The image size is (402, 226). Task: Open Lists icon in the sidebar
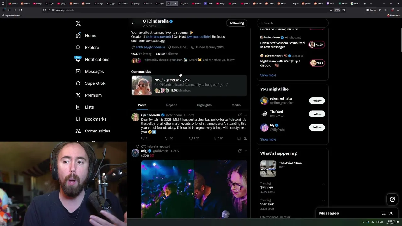[x=78, y=107]
